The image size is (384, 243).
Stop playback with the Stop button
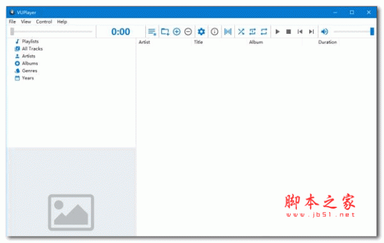(x=289, y=32)
